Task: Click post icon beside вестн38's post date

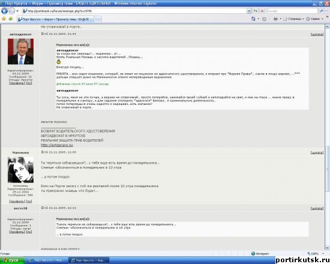Action: pyautogui.click(x=42, y=208)
